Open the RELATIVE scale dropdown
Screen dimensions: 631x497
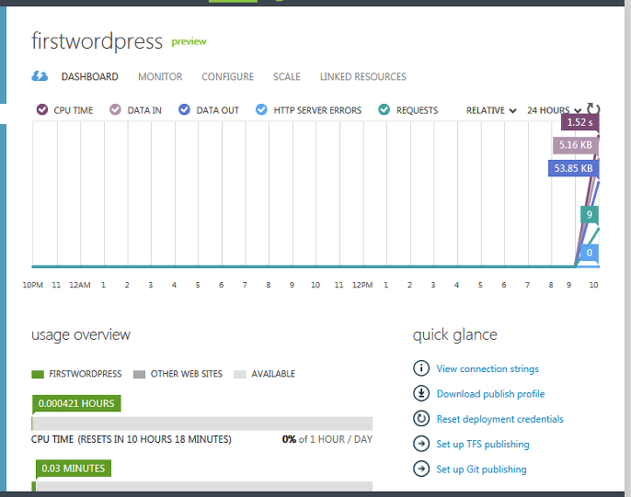pos(491,110)
